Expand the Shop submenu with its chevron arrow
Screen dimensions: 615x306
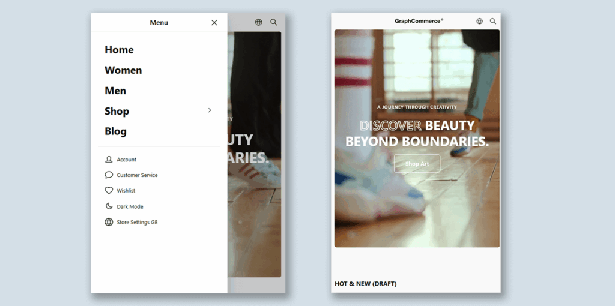coord(210,110)
